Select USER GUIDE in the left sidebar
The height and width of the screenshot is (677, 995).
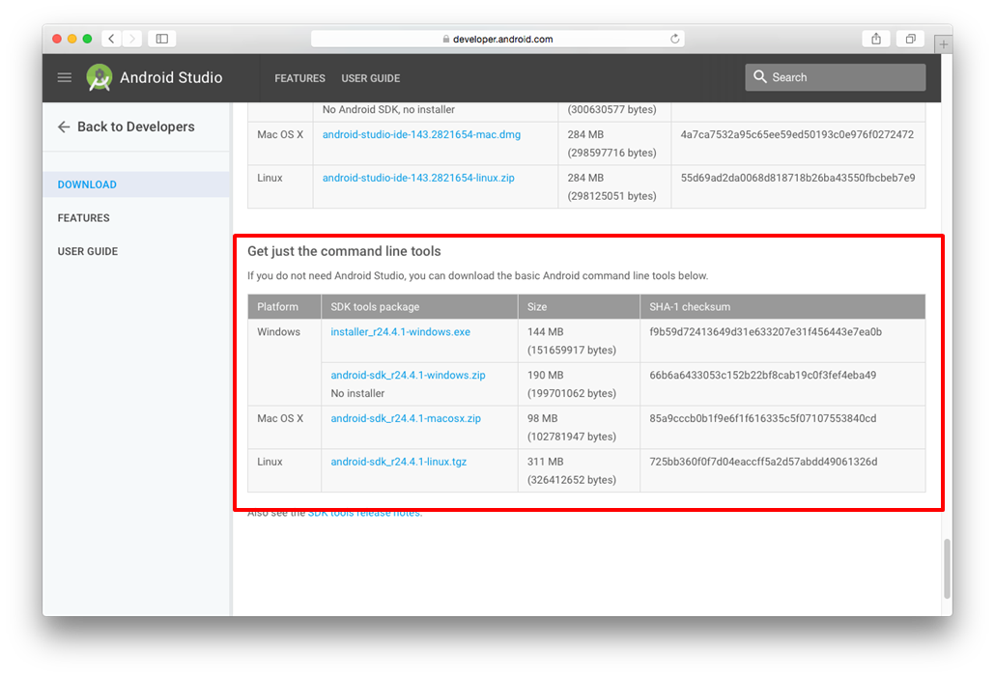click(88, 251)
